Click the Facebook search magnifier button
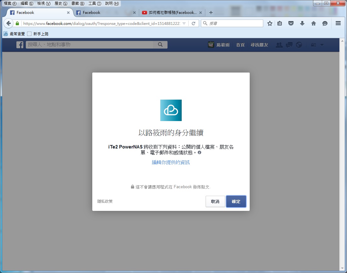The image size is (347, 273). 160,45
